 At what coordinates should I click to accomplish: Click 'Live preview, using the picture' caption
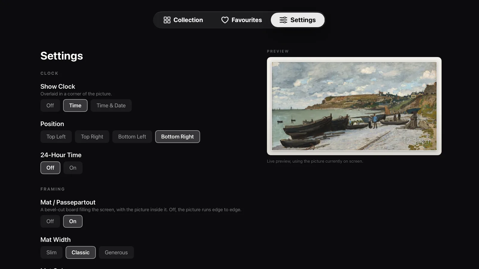315,161
